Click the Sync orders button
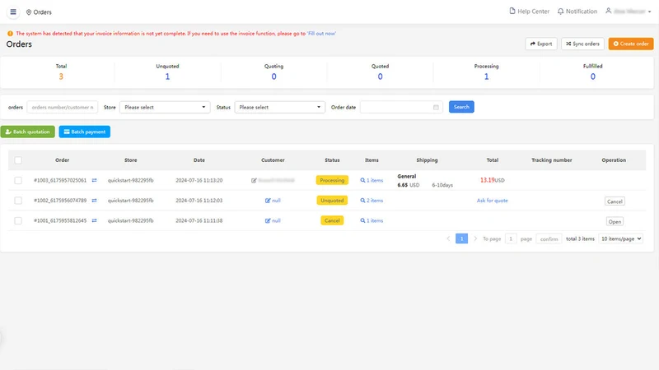This screenshot has width=659, height=370. 582,44
